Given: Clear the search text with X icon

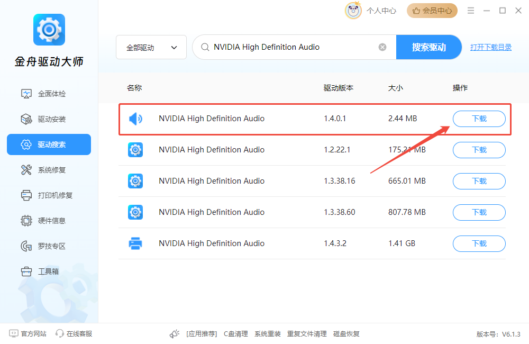Looking at the screenshot, I should tap(382, 47).
